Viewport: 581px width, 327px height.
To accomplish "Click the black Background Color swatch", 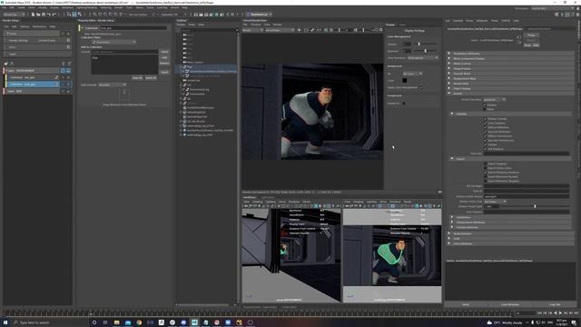I will pos(405,81).
